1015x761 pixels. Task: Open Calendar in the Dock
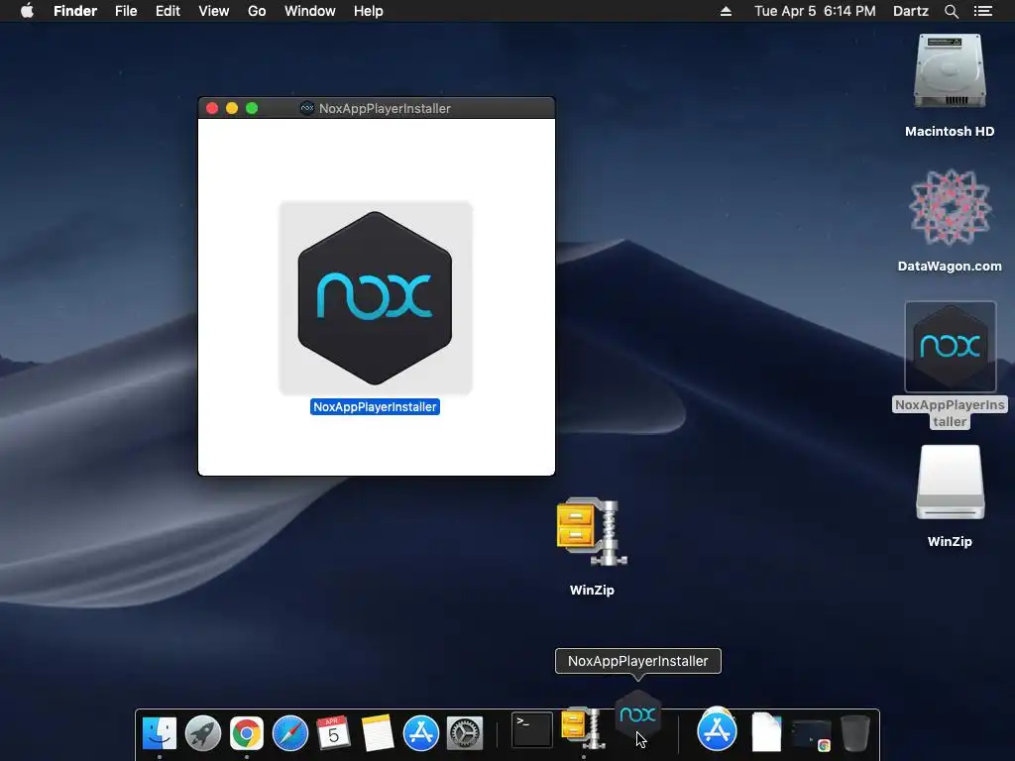pyautogui.click(x=333, y=733)
